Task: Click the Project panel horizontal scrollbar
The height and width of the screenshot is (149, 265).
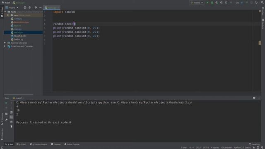Action: 19,94
